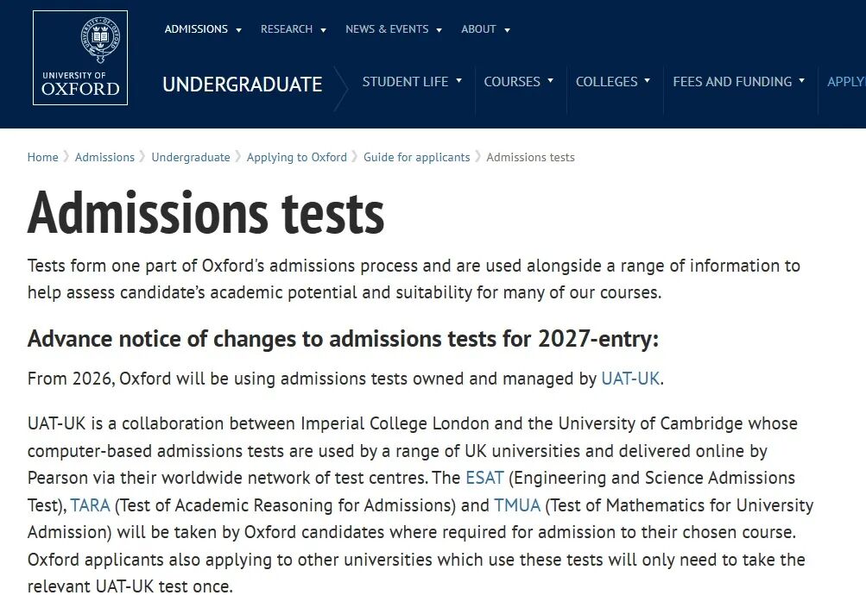Go to Applying to Oxford breadcrumb
The width and height of the screenshot is (866, 614).
click(x=296, y=157)
